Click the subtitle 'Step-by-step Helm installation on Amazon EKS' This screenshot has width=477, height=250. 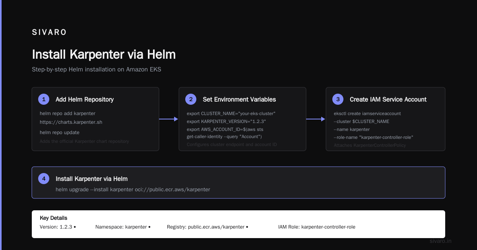point(97,69)
